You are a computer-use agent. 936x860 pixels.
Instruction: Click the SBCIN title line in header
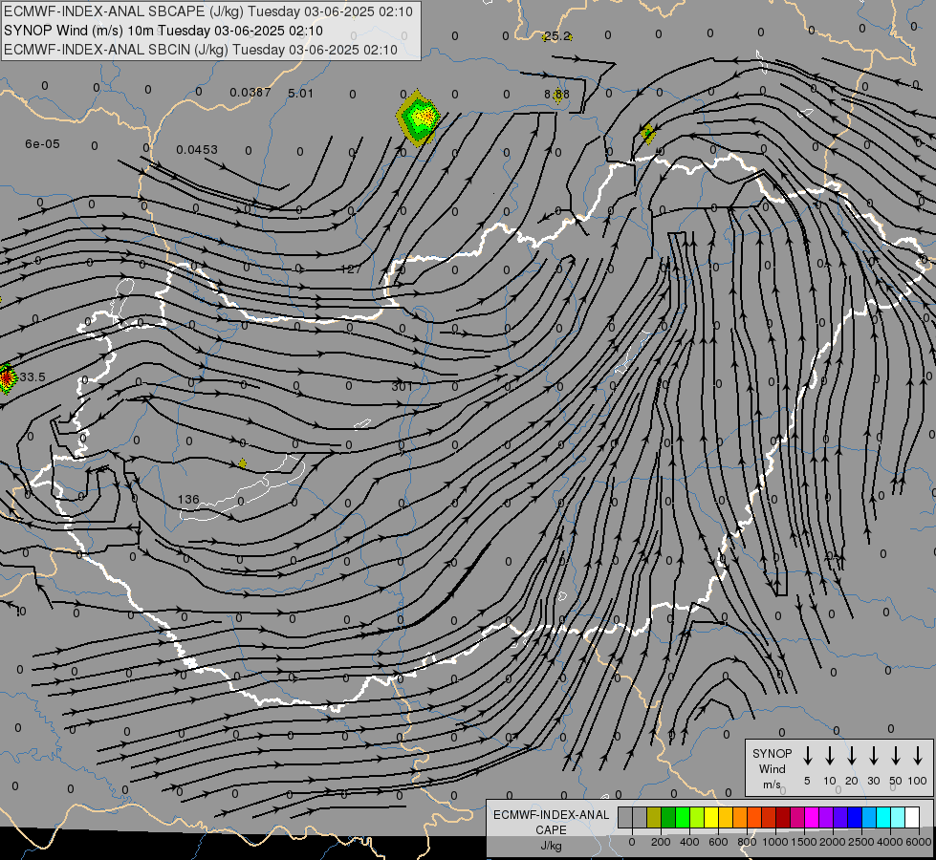pyautogui.click(x=201, y=50)
